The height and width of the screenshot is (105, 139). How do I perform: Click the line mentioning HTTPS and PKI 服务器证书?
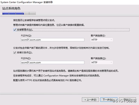tap(48, 80)
